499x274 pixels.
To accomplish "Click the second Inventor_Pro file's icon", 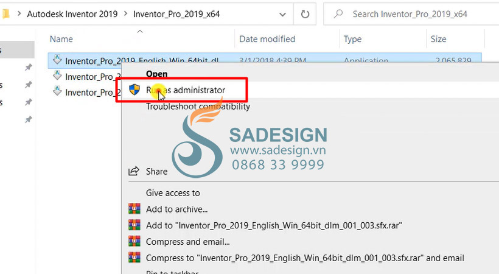I will point(57,76).
